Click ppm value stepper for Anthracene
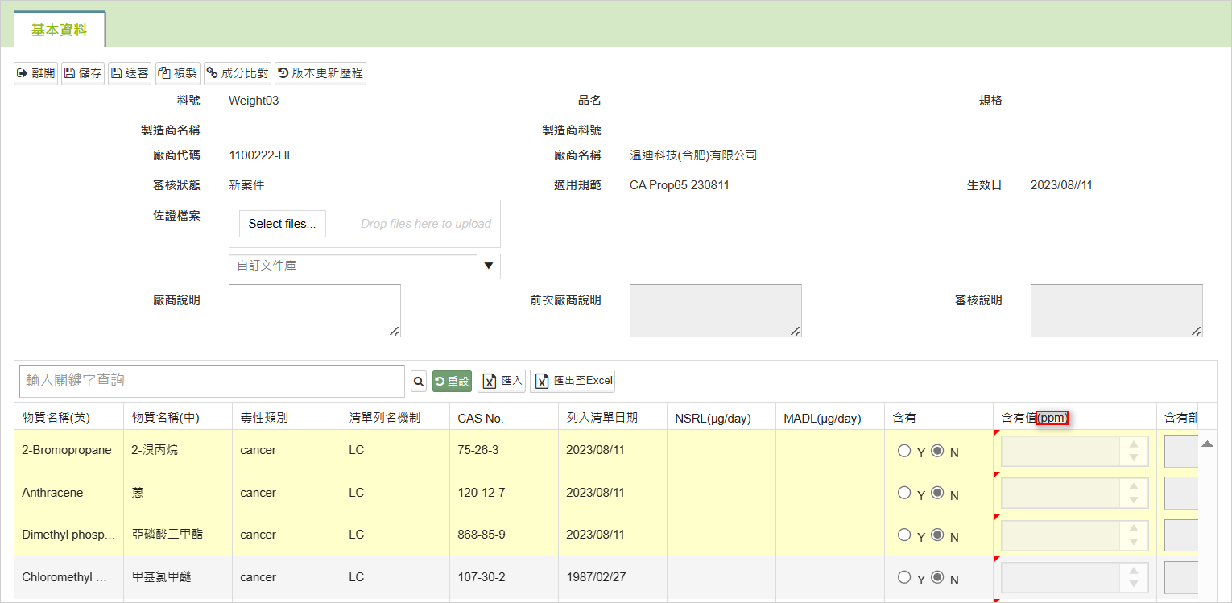The height and width of the screenshot is (603, 1232). (x=1134, y=493)
